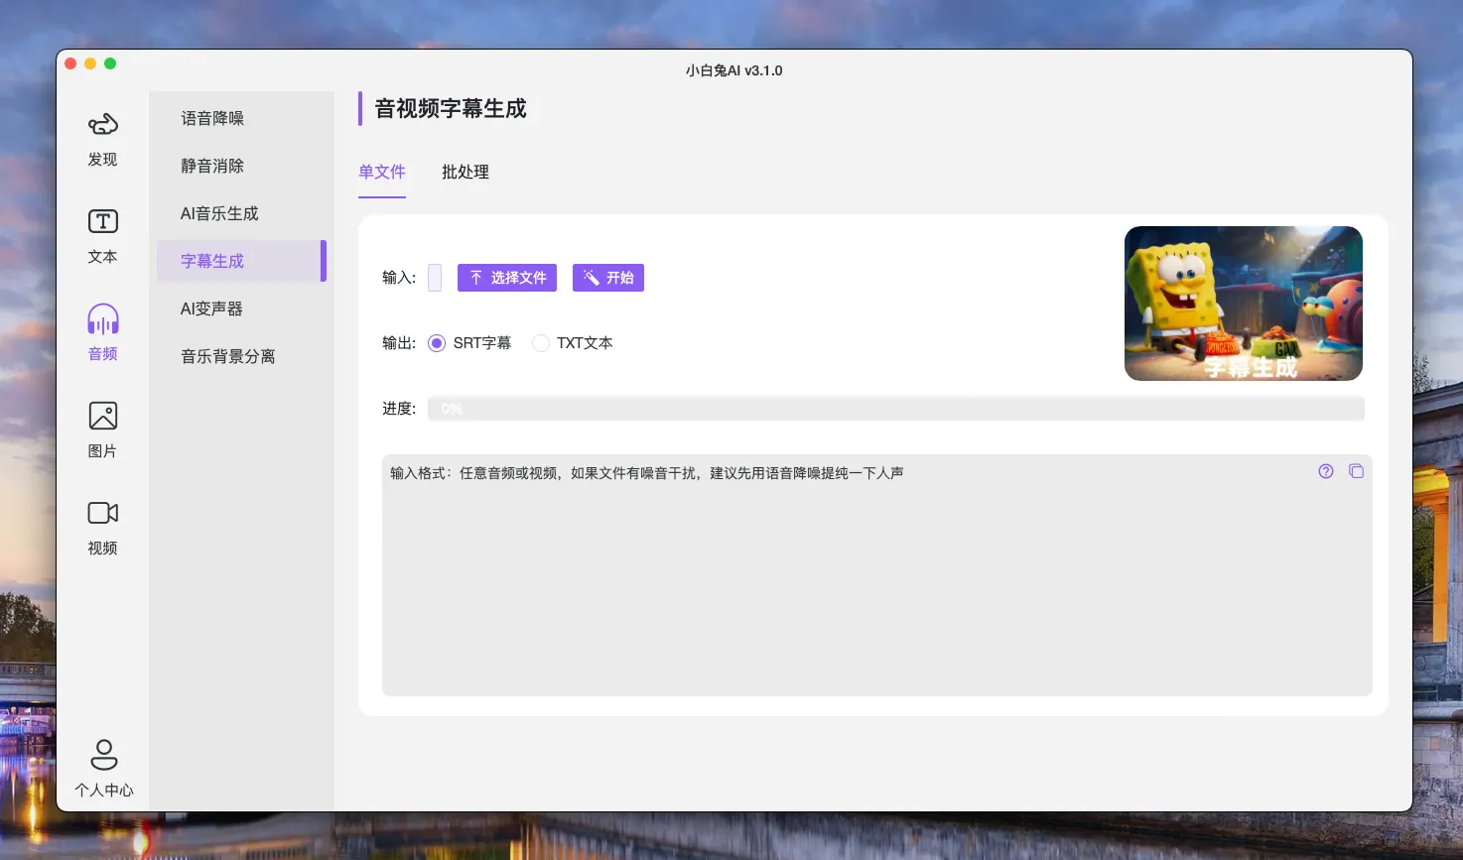Open the 发现 discover section
Screen dimensions: 1463x860
(102, 140)
